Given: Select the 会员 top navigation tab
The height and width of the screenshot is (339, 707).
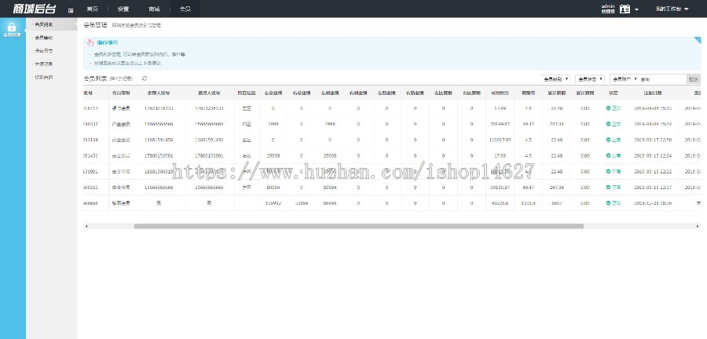Looking at the screenshot, I should [185, 9].
